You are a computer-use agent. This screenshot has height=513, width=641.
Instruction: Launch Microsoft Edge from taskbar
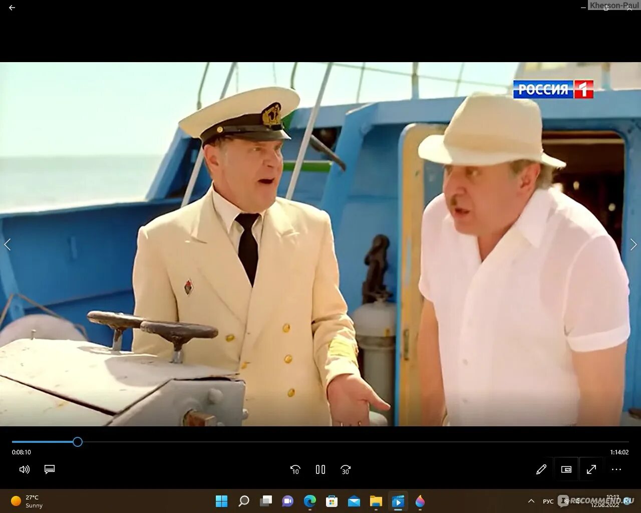(310, 501)
